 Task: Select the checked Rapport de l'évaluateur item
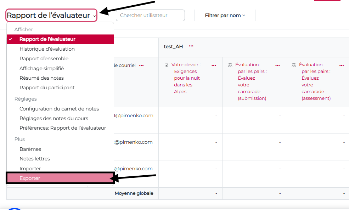pos(47,39)
